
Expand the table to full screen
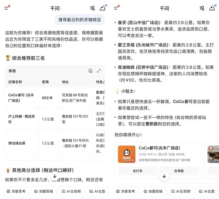point(99,71)
